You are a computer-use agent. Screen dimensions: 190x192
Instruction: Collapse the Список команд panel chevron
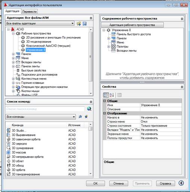coord(91,102)
